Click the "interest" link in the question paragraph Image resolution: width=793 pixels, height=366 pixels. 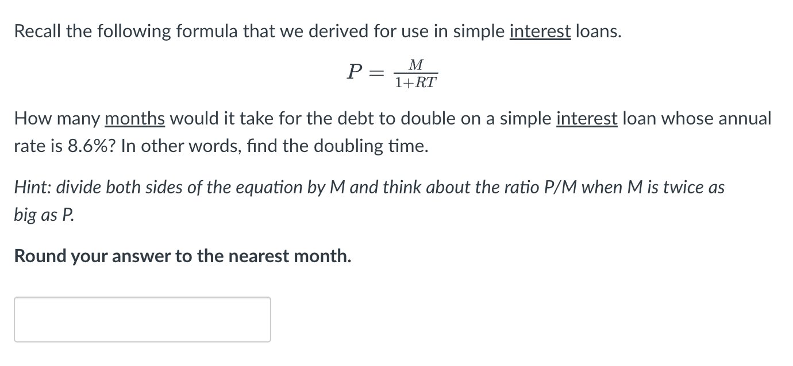tap(586, 118)
